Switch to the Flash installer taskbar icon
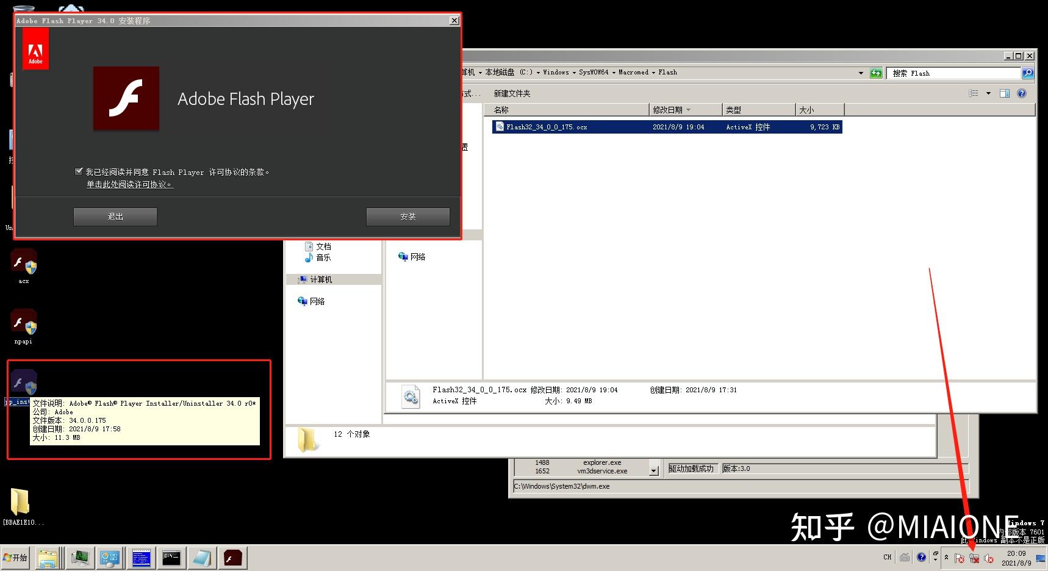The width and height of the screenshot is (1048, 571). point(233,558)
